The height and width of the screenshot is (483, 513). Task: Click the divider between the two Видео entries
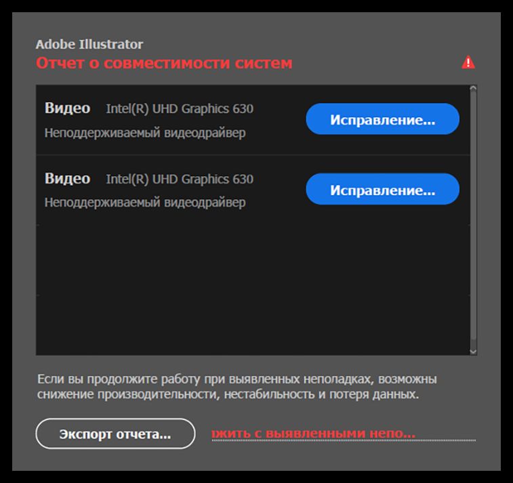point(253,154)
